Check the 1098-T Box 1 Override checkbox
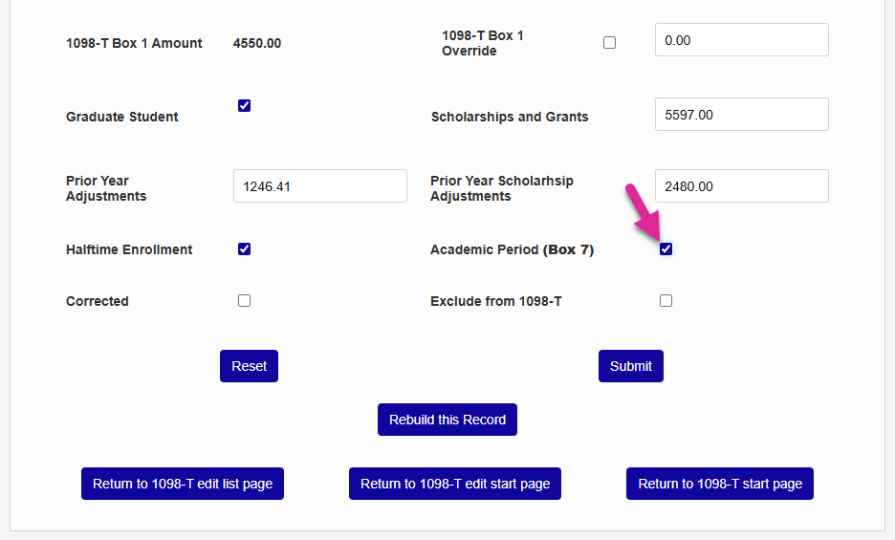895x540 pixels. pyautogui.click(x=609, y=43)
